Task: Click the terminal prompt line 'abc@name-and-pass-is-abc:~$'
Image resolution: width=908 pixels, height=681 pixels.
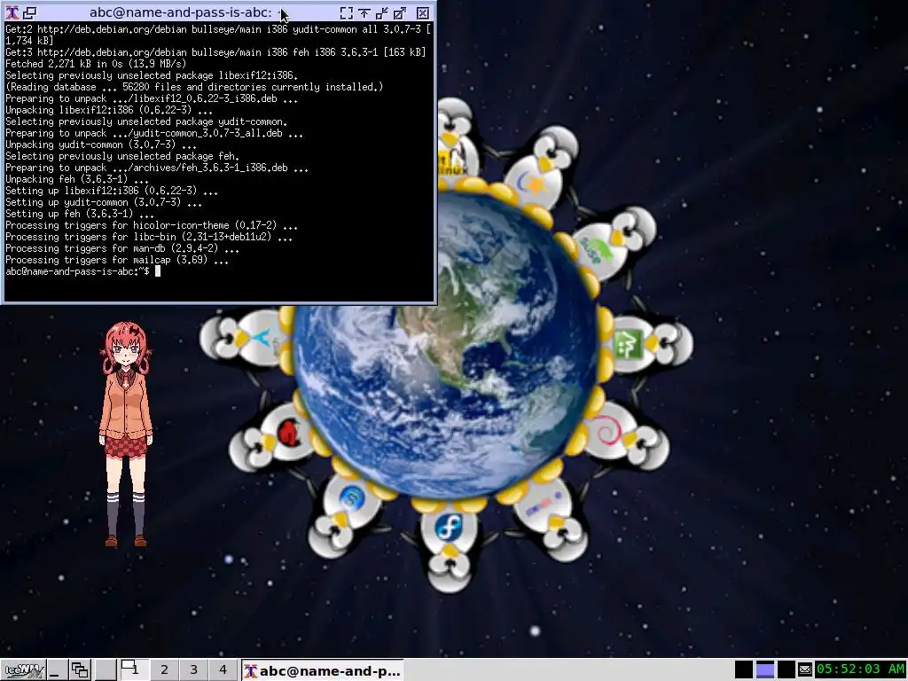Action: (77, 271)
